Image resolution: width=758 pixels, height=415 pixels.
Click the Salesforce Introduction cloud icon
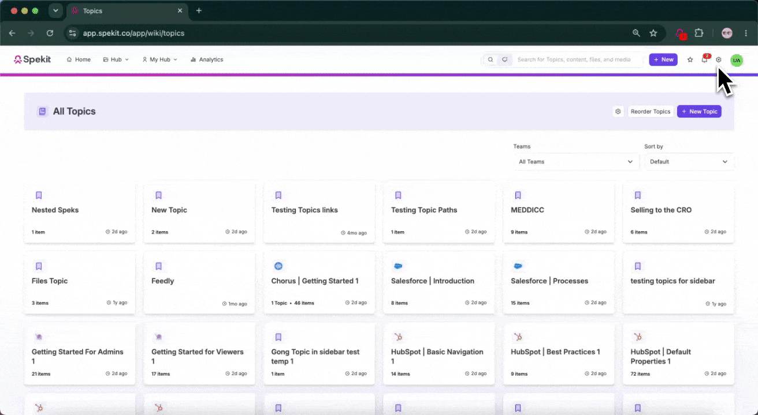[x=398, y=266]
